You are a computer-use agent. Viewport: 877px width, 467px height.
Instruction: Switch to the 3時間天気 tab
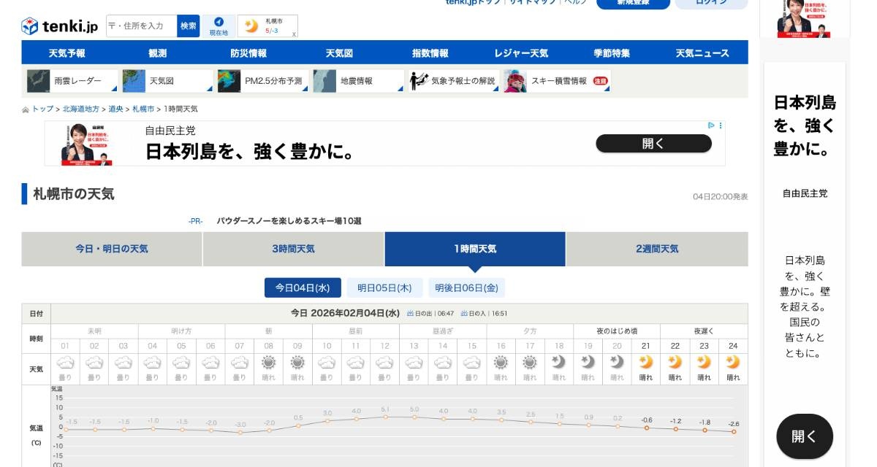(293, 249)
